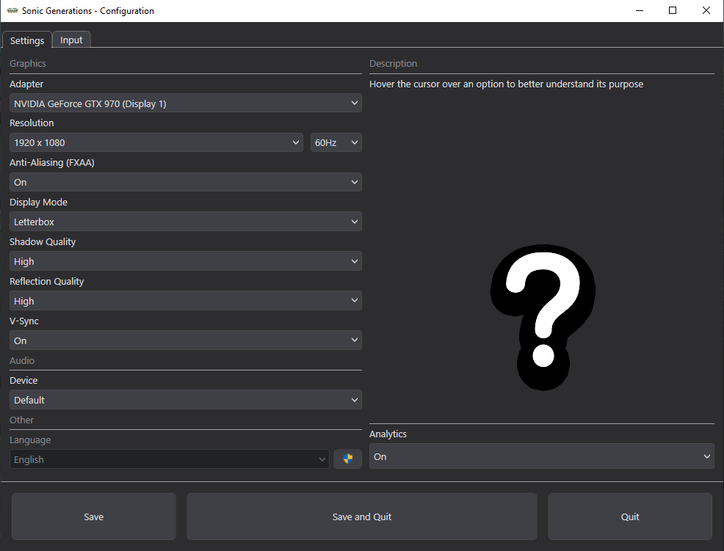Close the configuration window
The width and height of the screenshot is (724, 551).
click(x=706, y=10)
